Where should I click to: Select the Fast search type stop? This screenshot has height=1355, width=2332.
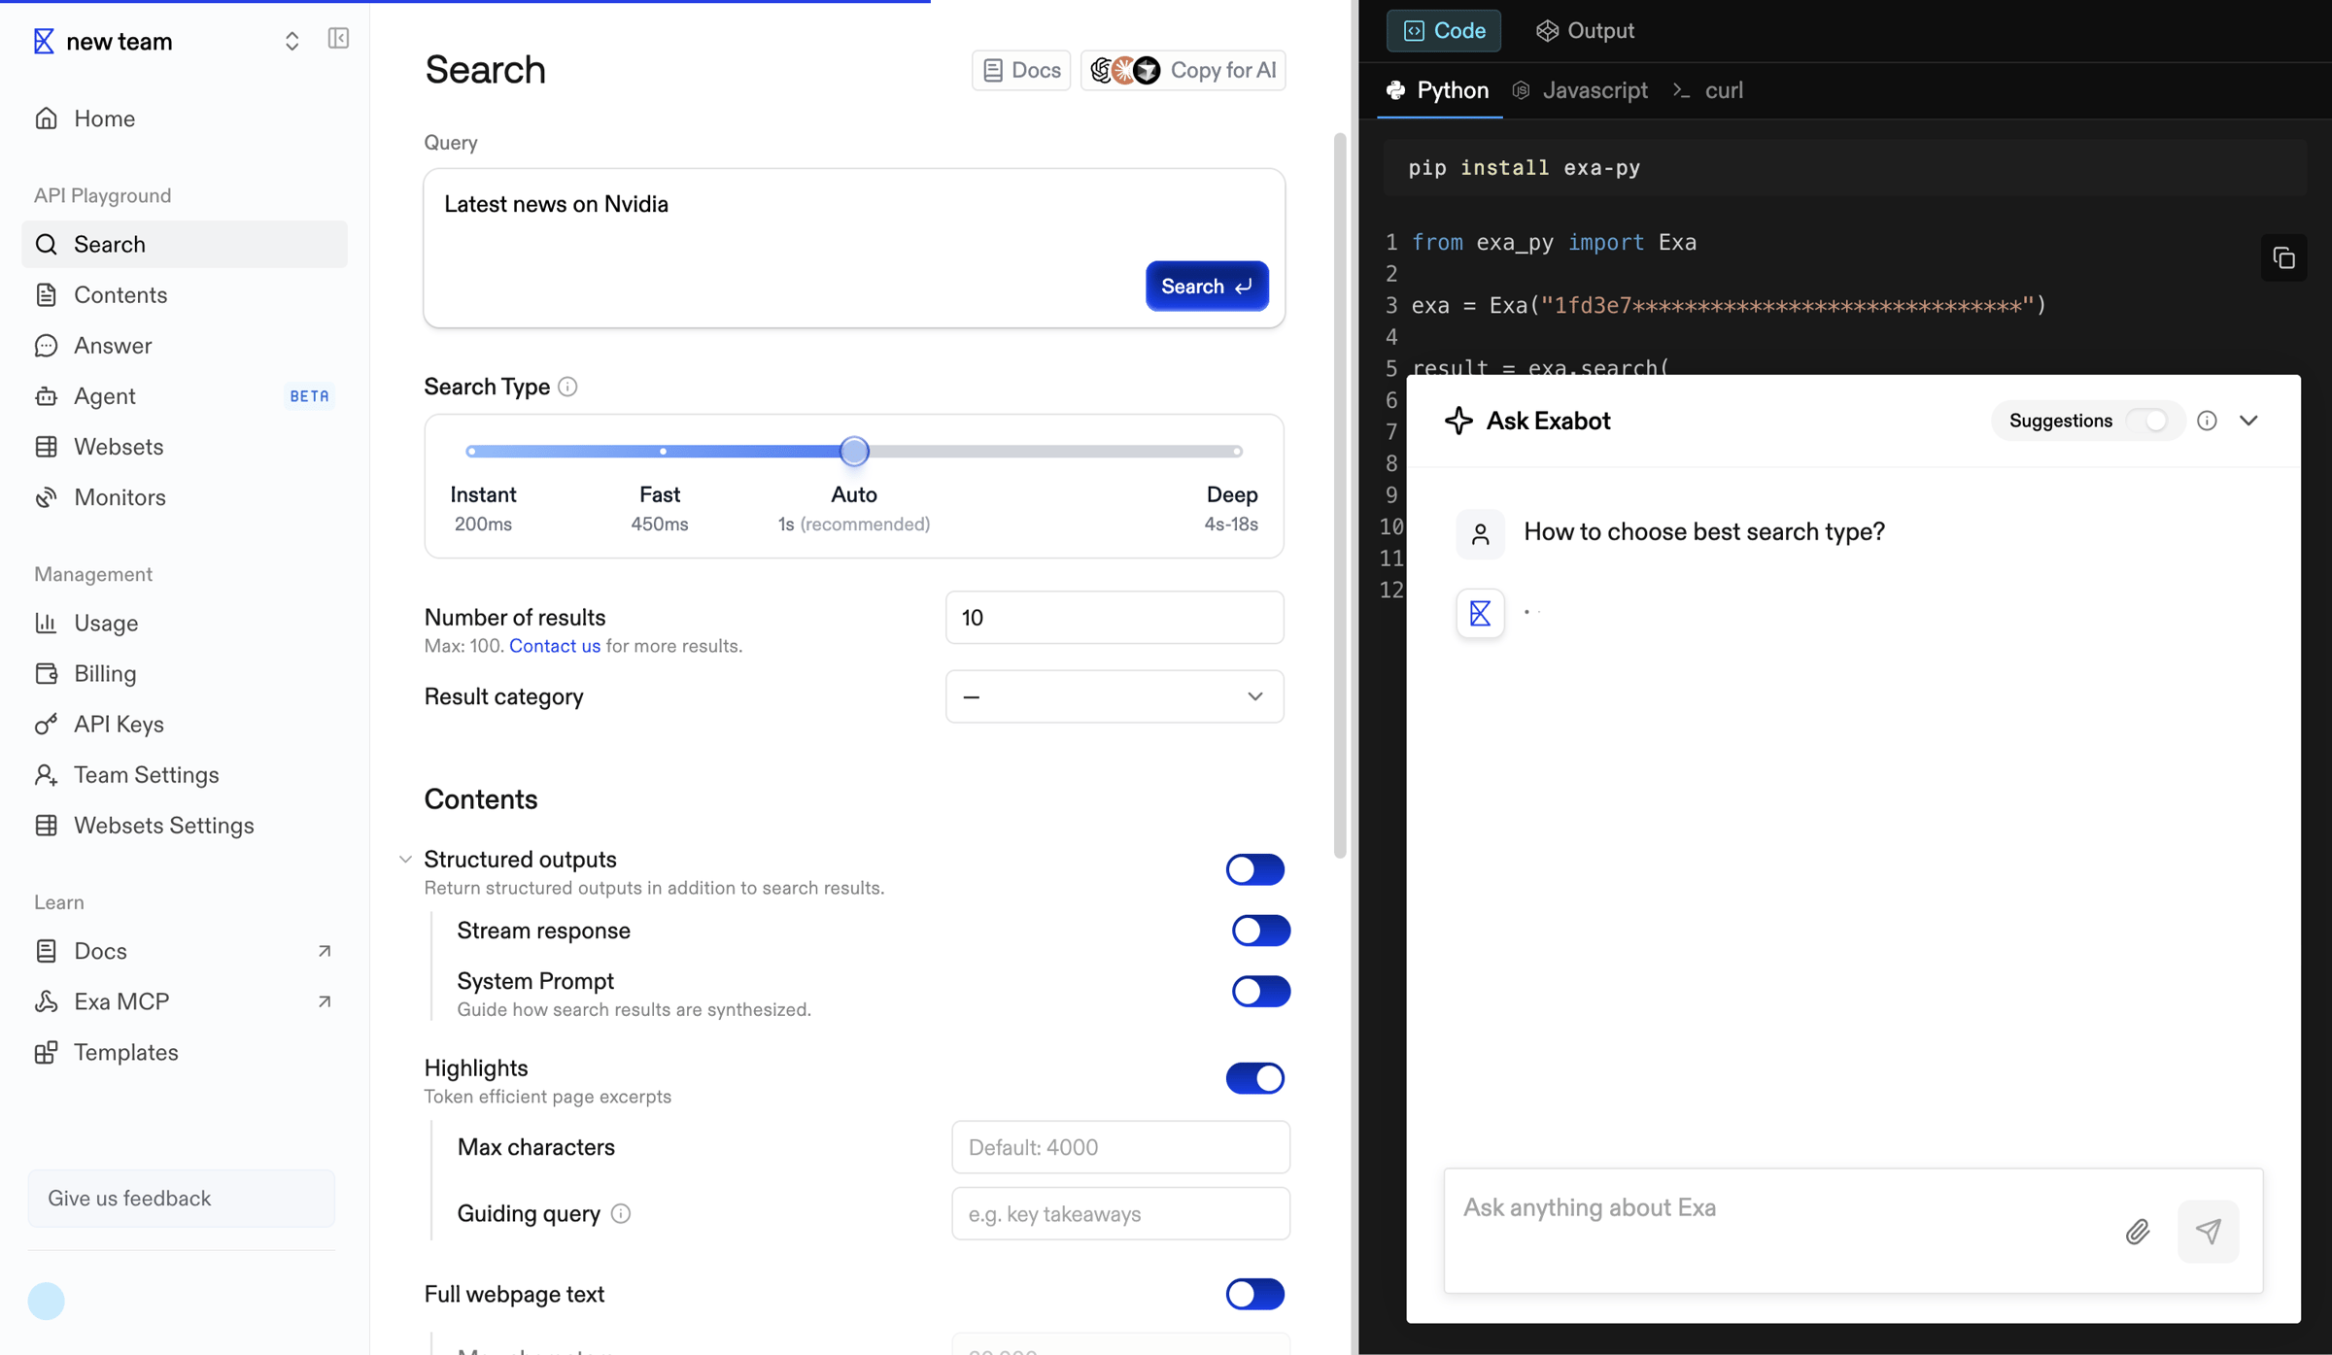(x=663, y=451)
